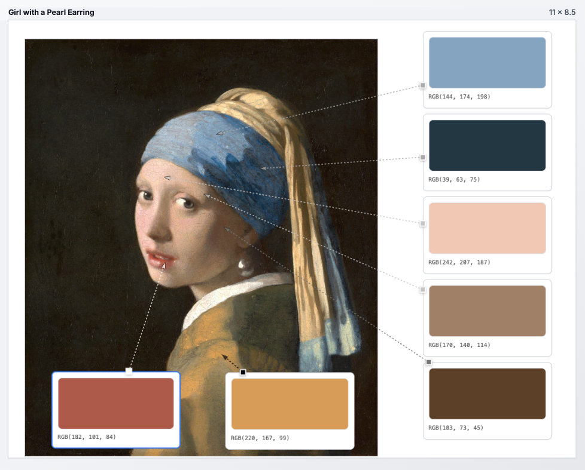Click the dark navy color swatch
Image resolution: width=585 pixels, height=470 pixels.
[487, 145]
